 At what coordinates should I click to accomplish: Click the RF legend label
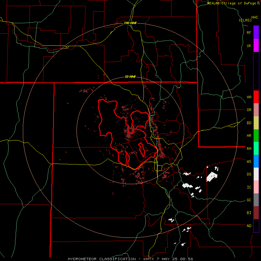249,32
